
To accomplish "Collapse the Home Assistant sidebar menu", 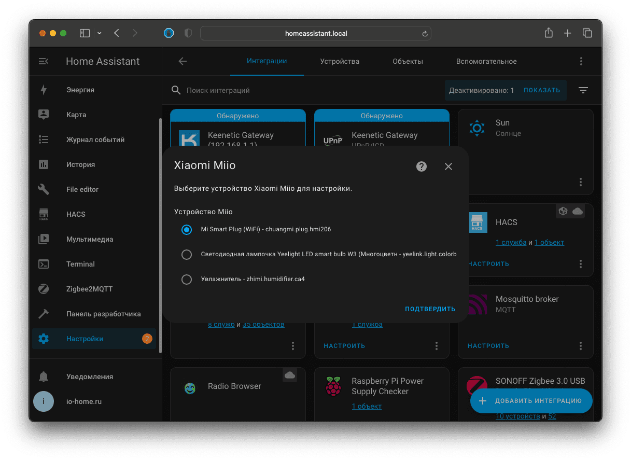I will point(44,61).
